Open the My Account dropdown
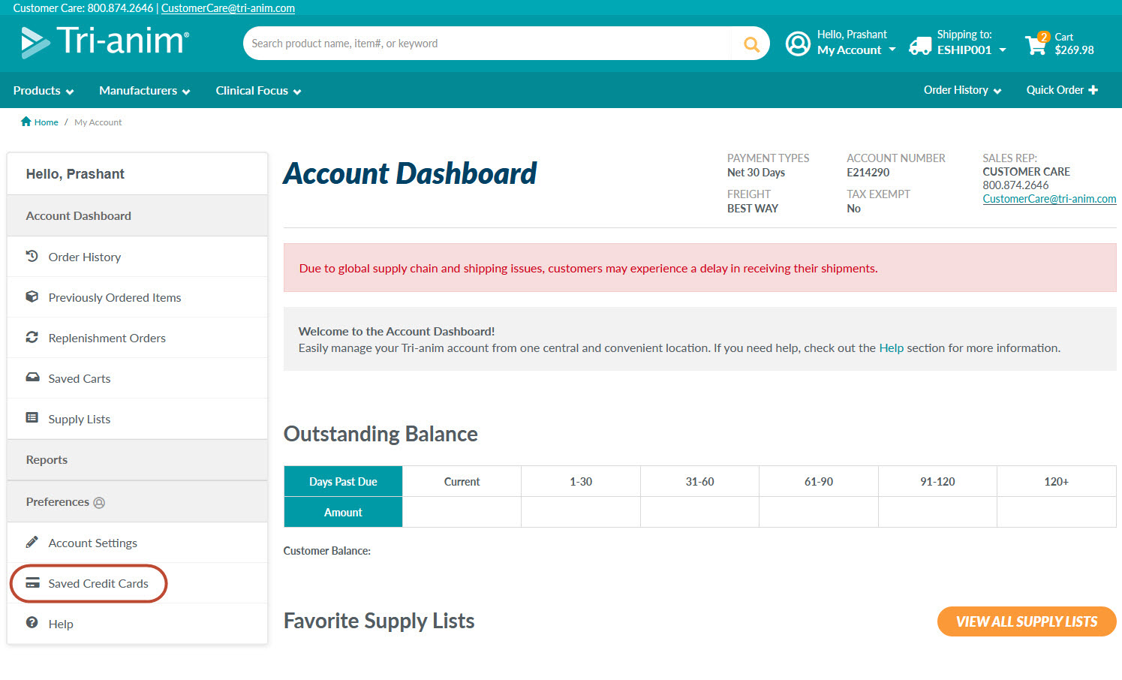 tap(856, 50)
